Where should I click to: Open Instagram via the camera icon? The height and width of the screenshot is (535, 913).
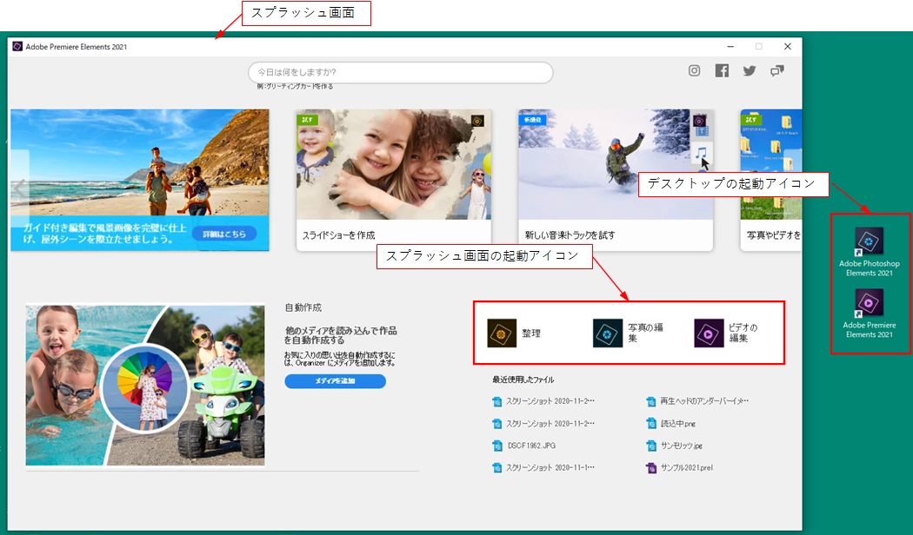coord(694,71)
